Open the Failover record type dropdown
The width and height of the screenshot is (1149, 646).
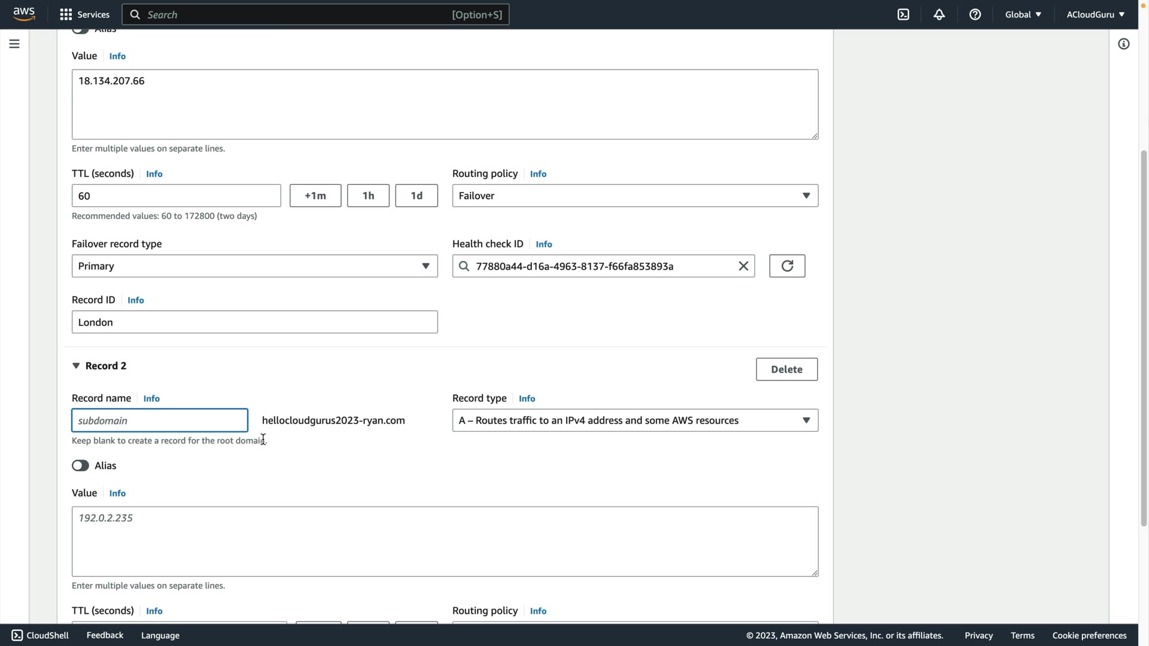click(254, 266)
